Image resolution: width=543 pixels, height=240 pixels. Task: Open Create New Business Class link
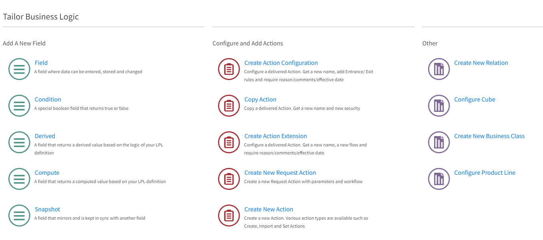pyautogui.click(x=489, y=136)
